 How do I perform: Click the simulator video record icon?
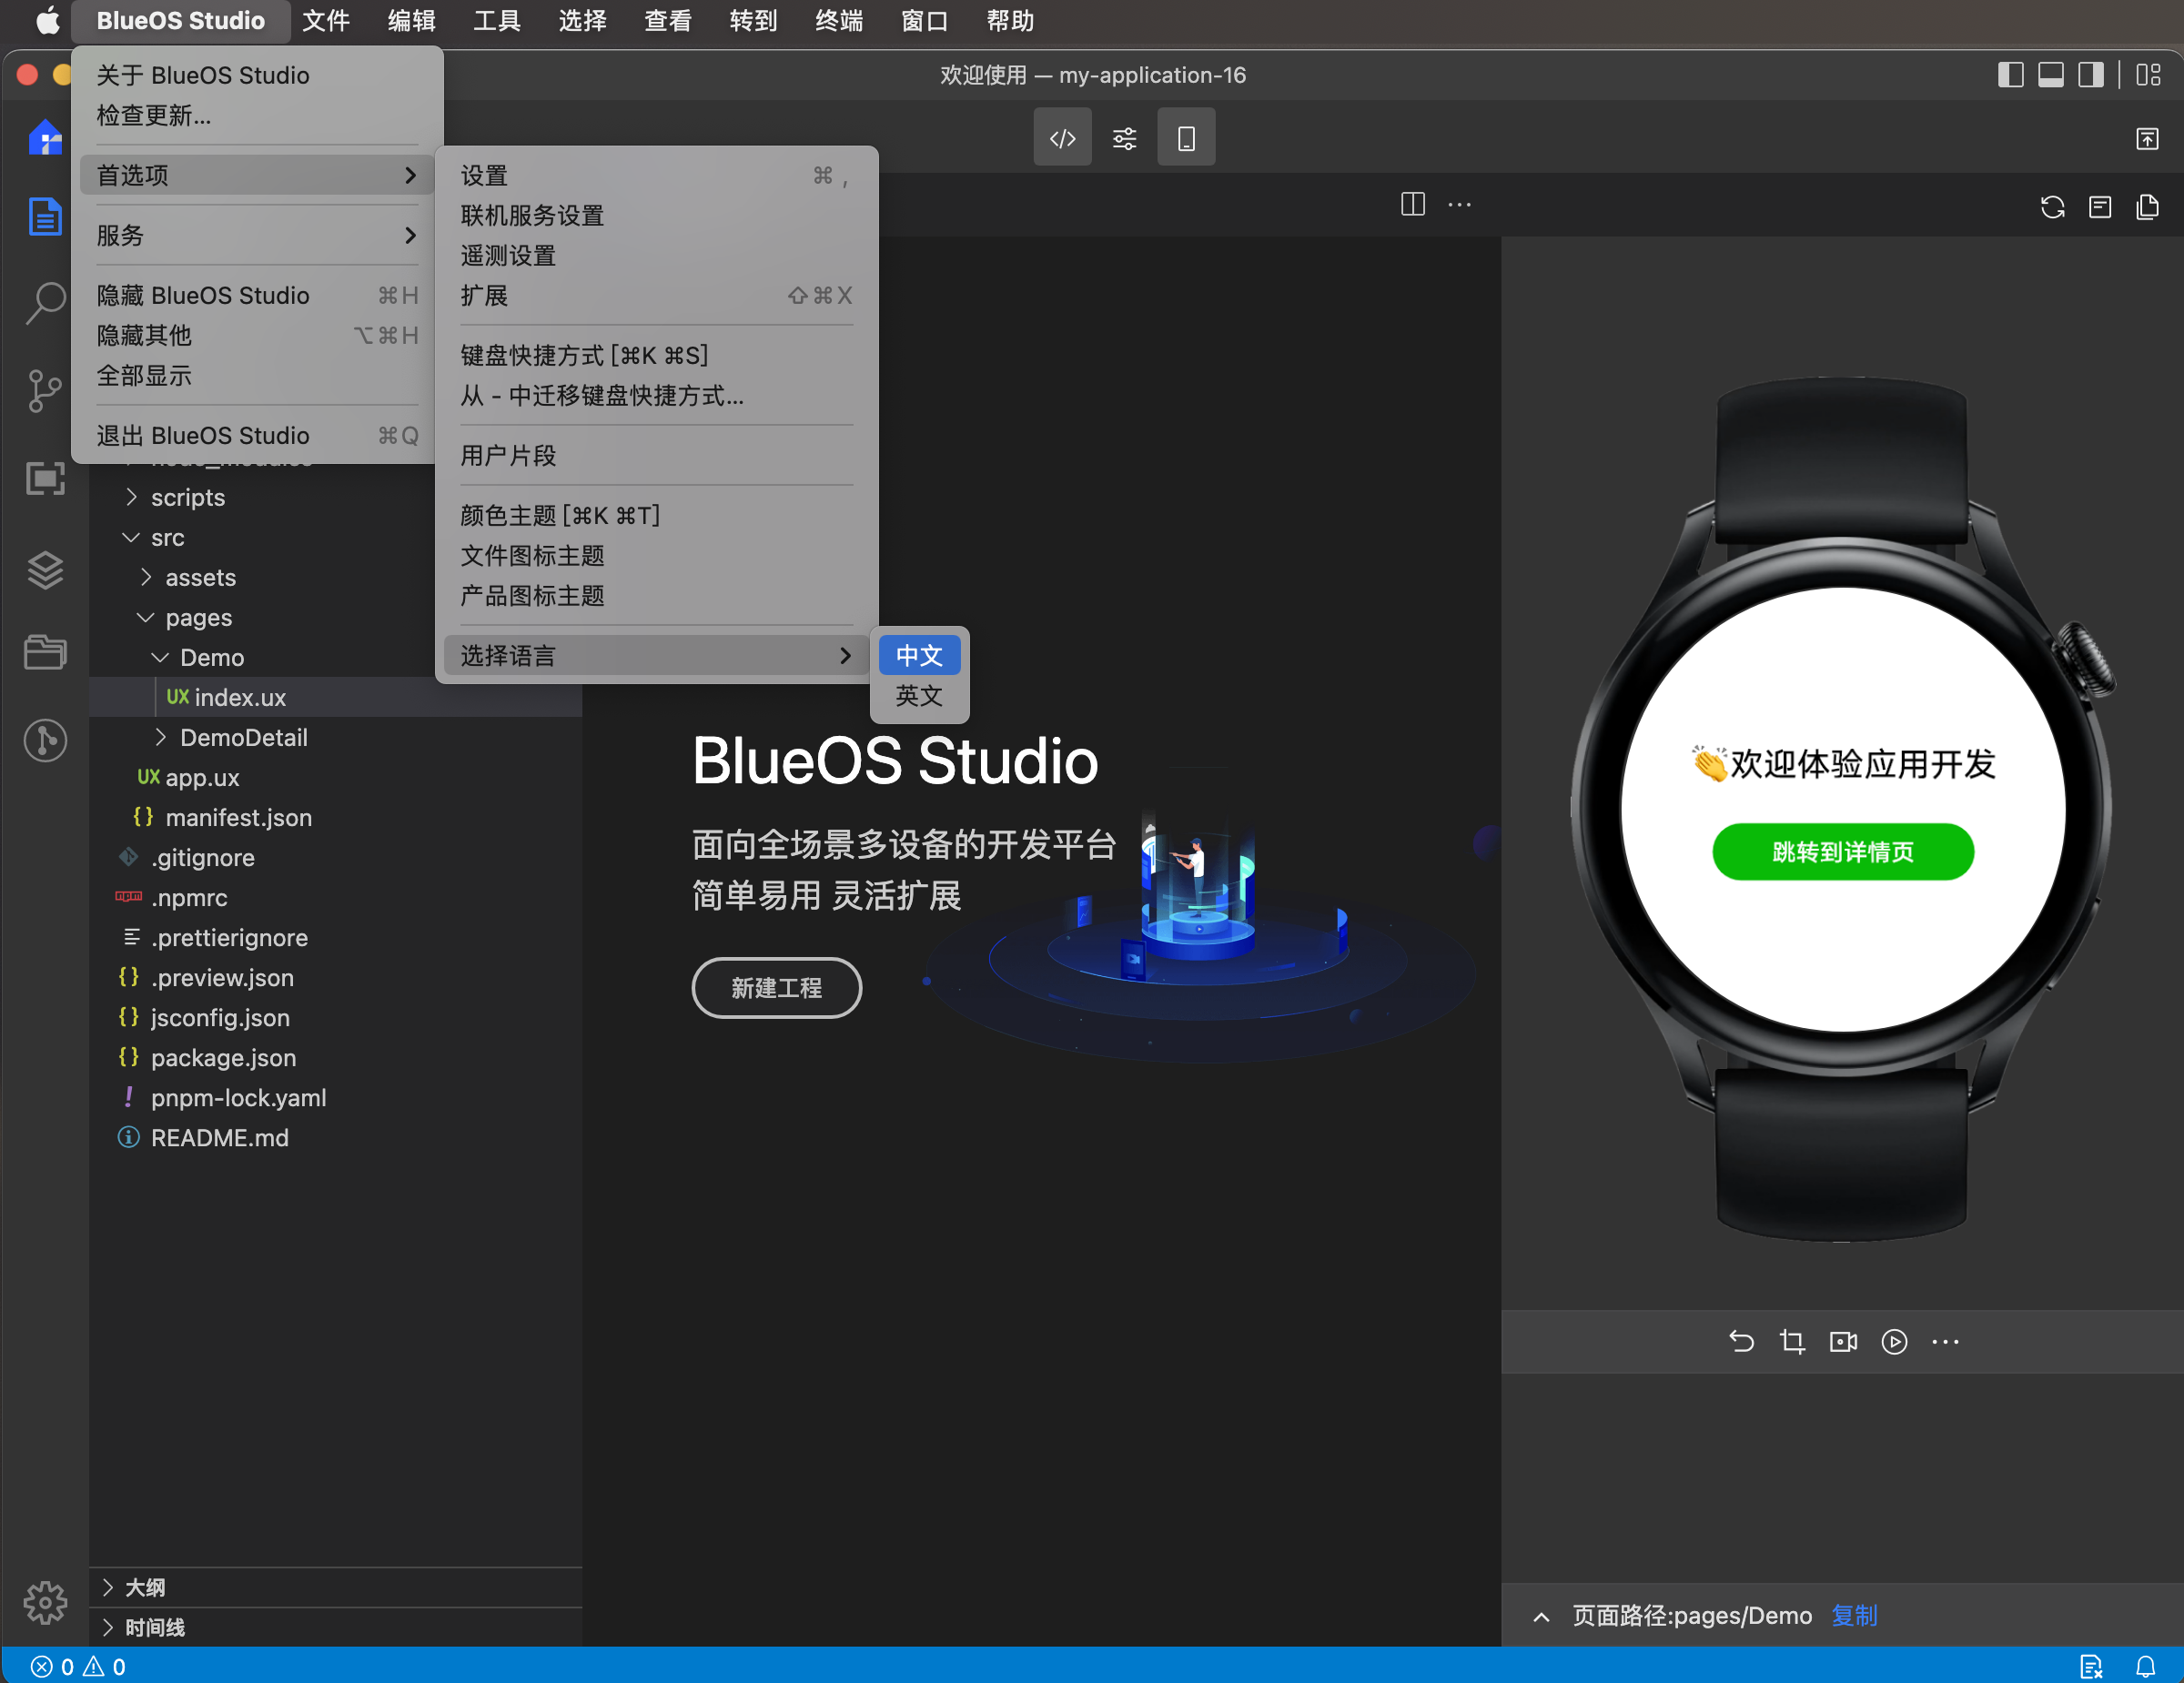pos(1843,1341)
